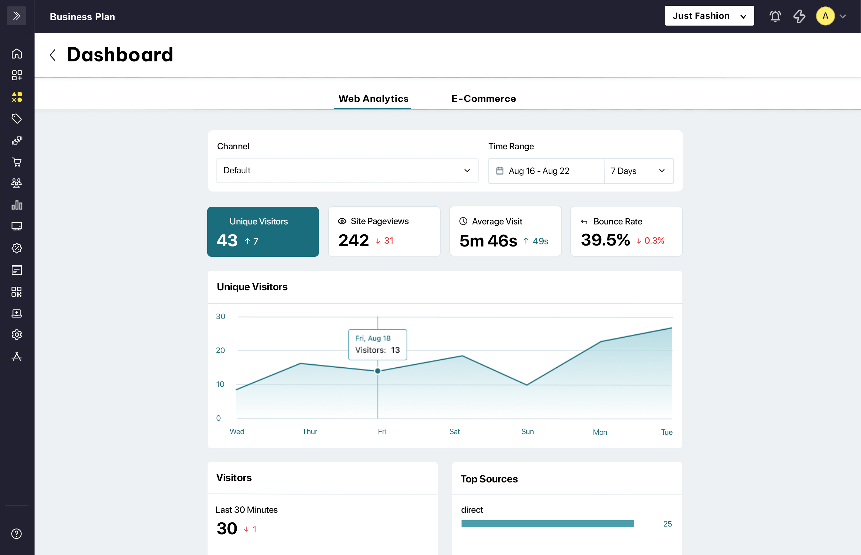
Task: Click the Home icon in sidebar
Action: tap(17, 54)
